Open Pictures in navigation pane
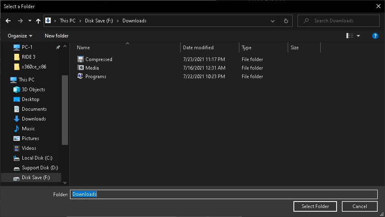 click(30, 138)
